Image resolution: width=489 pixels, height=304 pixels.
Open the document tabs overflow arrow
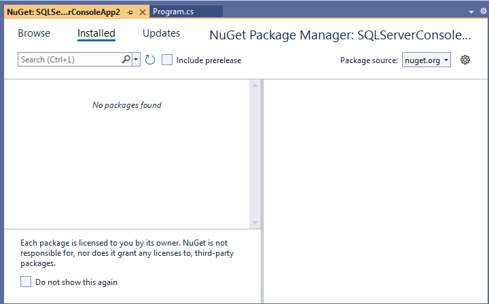[472, 12]
